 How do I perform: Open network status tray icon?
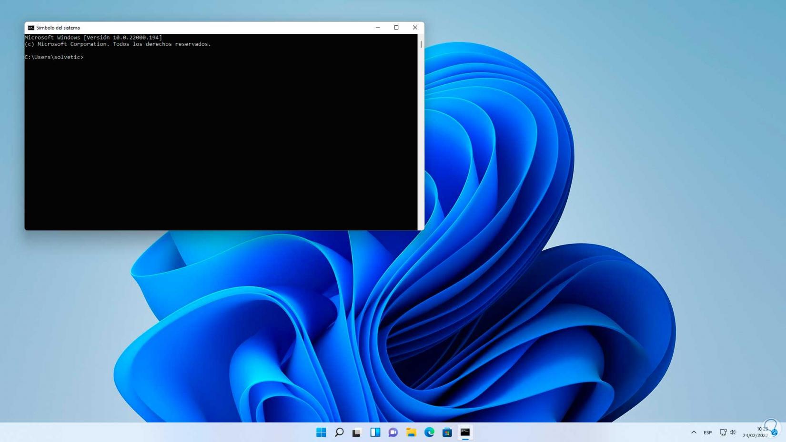pos(723,432)
